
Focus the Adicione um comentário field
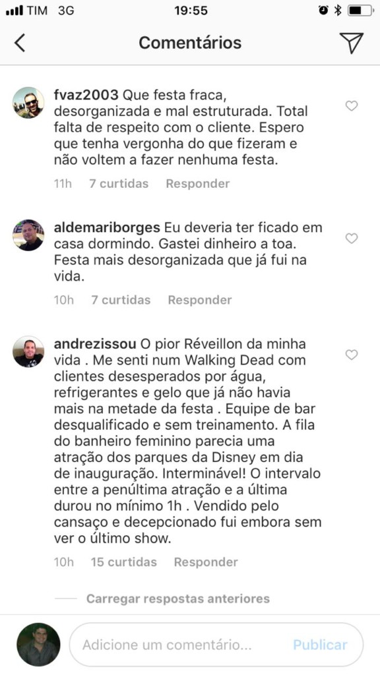(x=216, y=645)
